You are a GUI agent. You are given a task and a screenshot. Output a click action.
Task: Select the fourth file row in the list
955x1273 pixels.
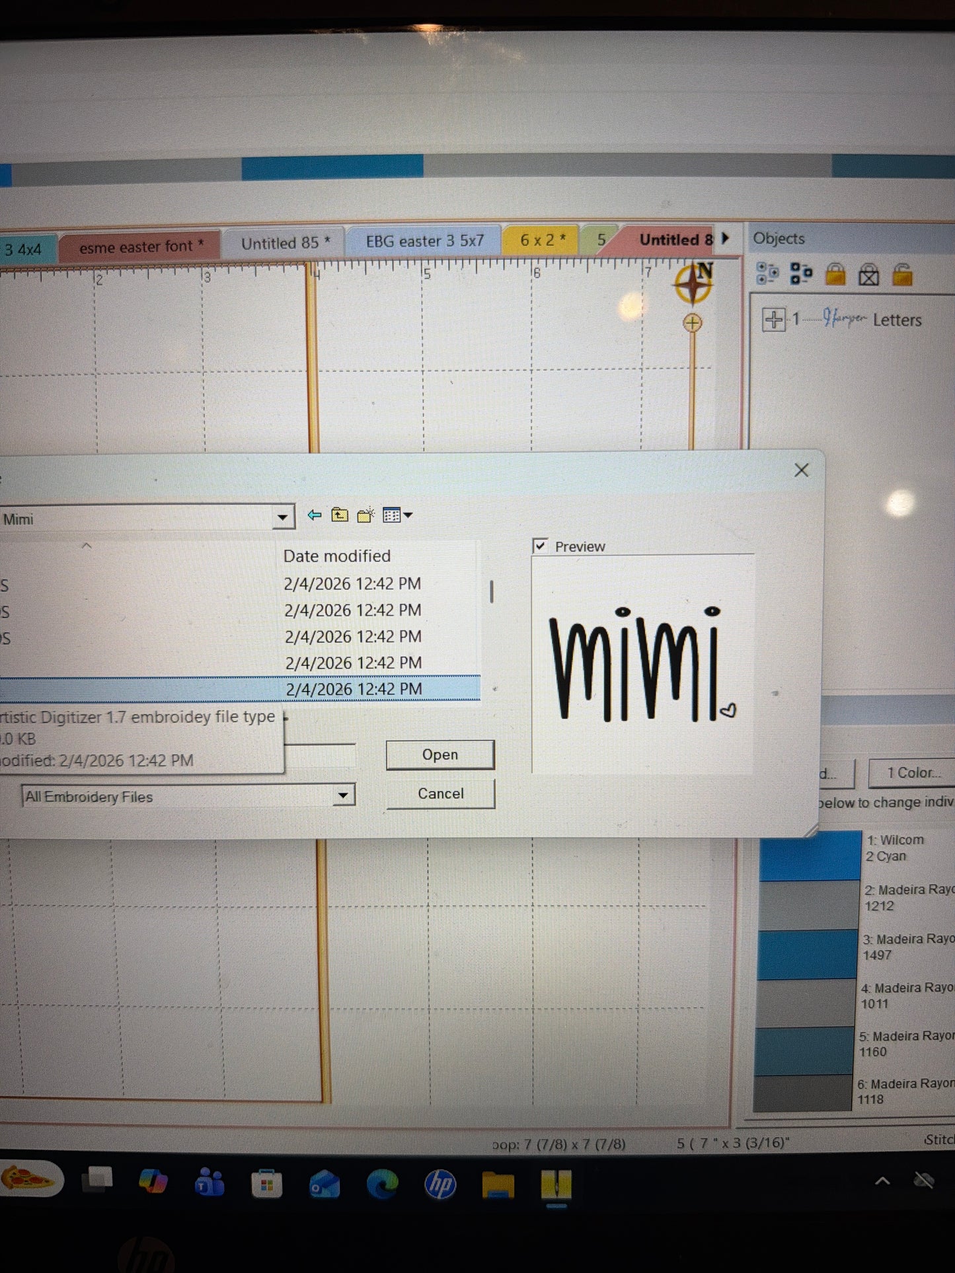pyautogui.click(x=240, y=663)
